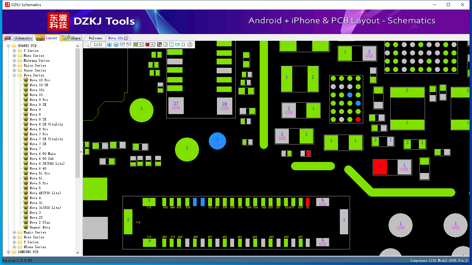Click the PCB icon beside Nova 6 5G Main
472x265 pixels.
[26, 154]
